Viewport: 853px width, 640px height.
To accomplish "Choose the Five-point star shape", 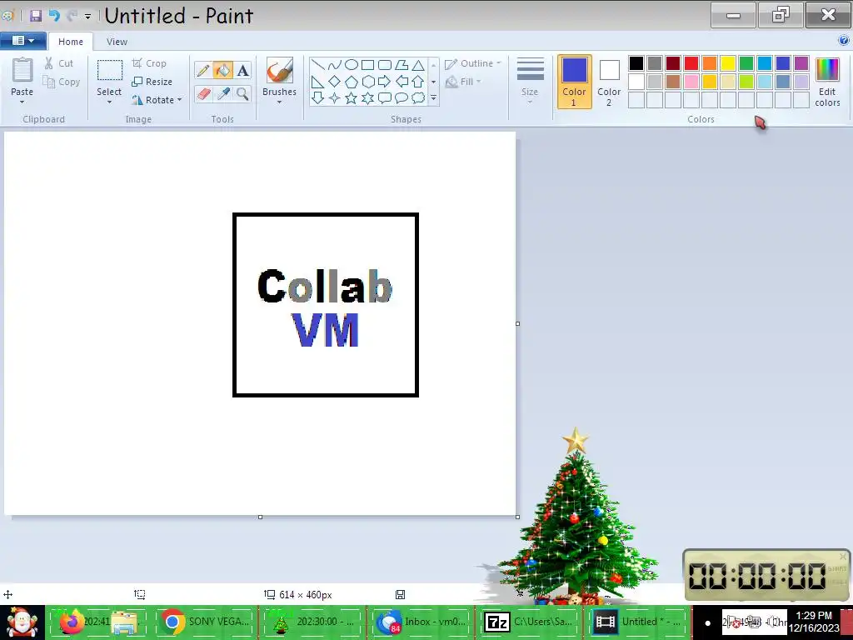I will tap(352, 98).
